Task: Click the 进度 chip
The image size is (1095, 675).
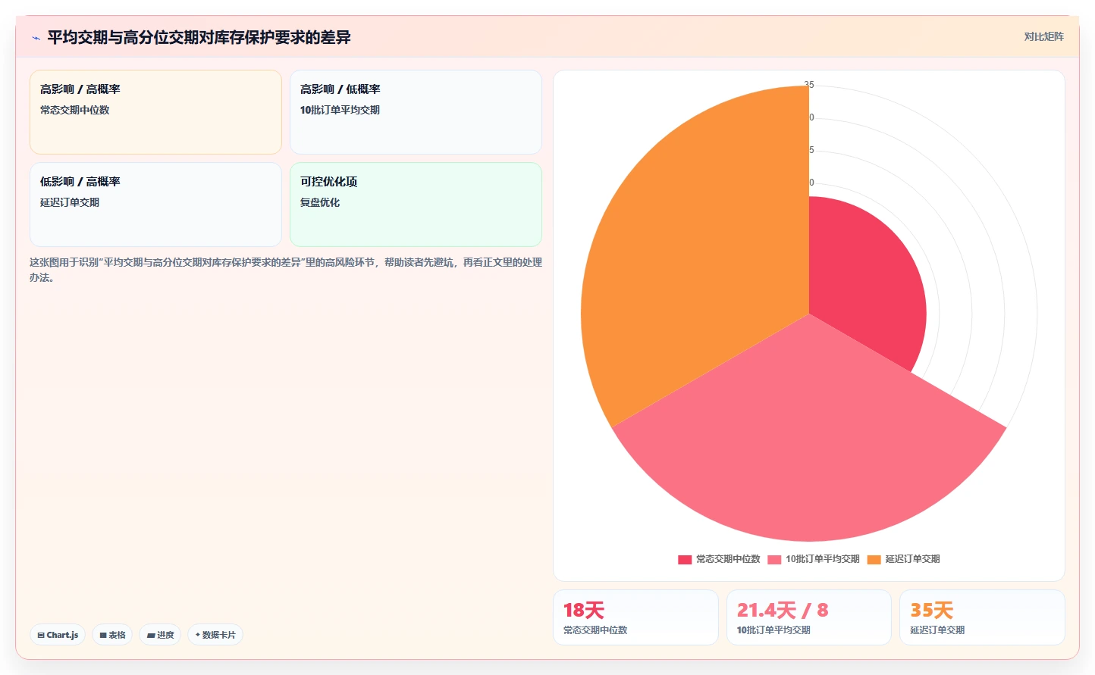Action: click(160, 635)
